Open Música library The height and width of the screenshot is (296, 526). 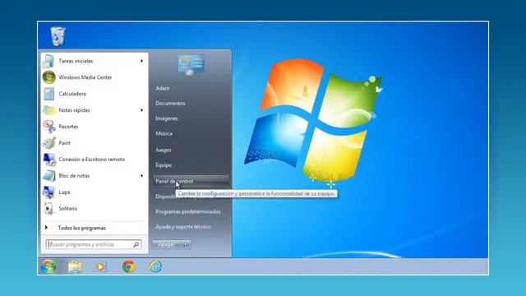[164, 133]
